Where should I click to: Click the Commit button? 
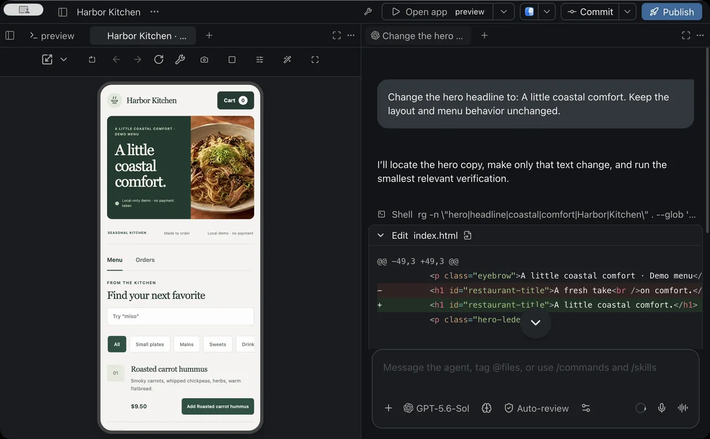[x=590, y=12]
